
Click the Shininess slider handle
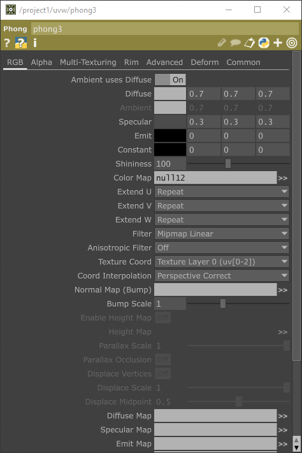pos(228,164)
